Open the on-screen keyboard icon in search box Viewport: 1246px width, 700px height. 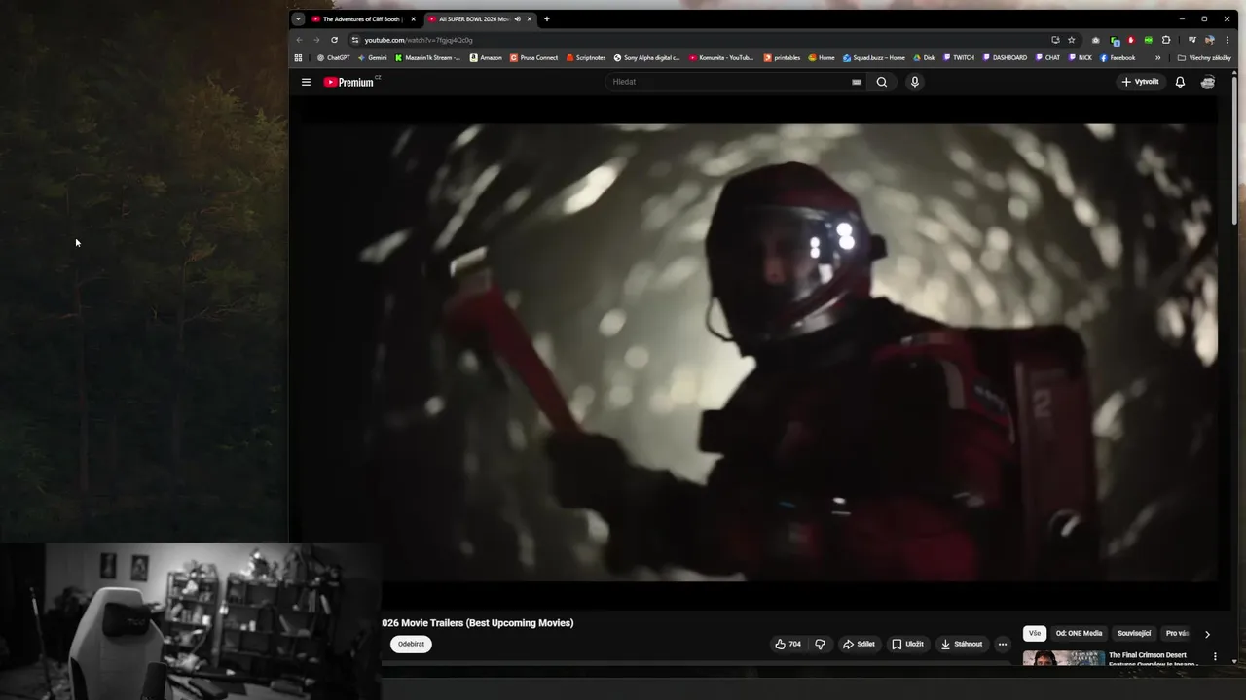857,82
